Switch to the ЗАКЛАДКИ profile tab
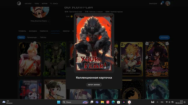This screenshot has height=105, width=188. point(33,31)
